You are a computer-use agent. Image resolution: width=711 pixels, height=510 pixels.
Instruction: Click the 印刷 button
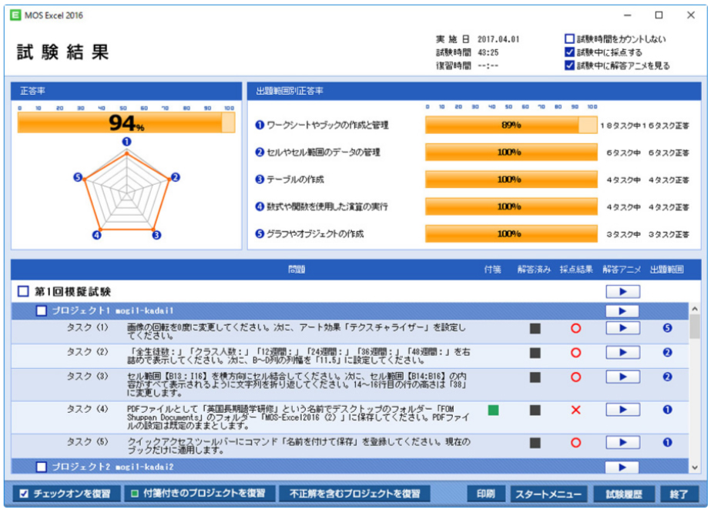486,494
